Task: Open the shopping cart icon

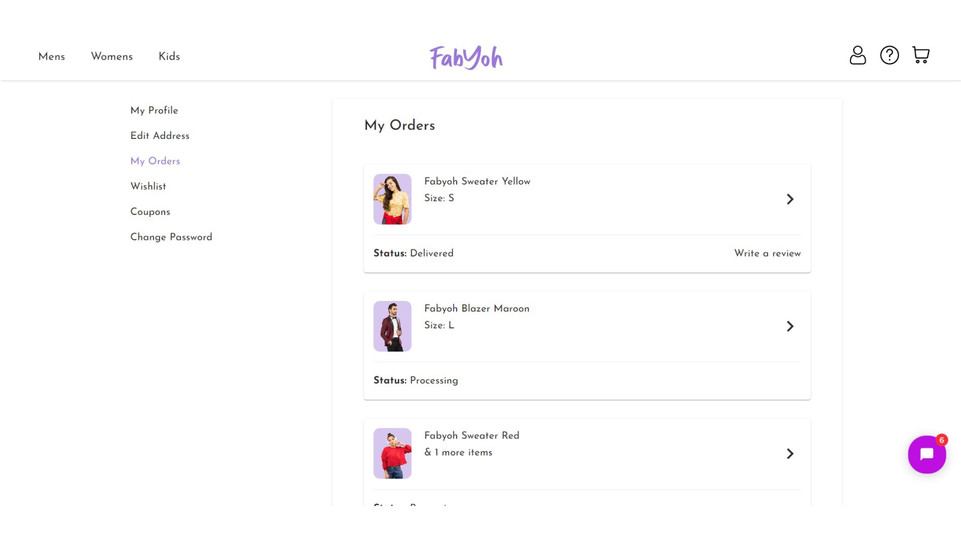Action: (920, 55)
